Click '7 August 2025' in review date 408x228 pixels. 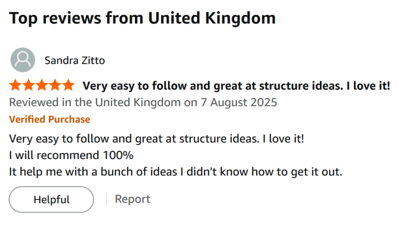coord(239,102)
